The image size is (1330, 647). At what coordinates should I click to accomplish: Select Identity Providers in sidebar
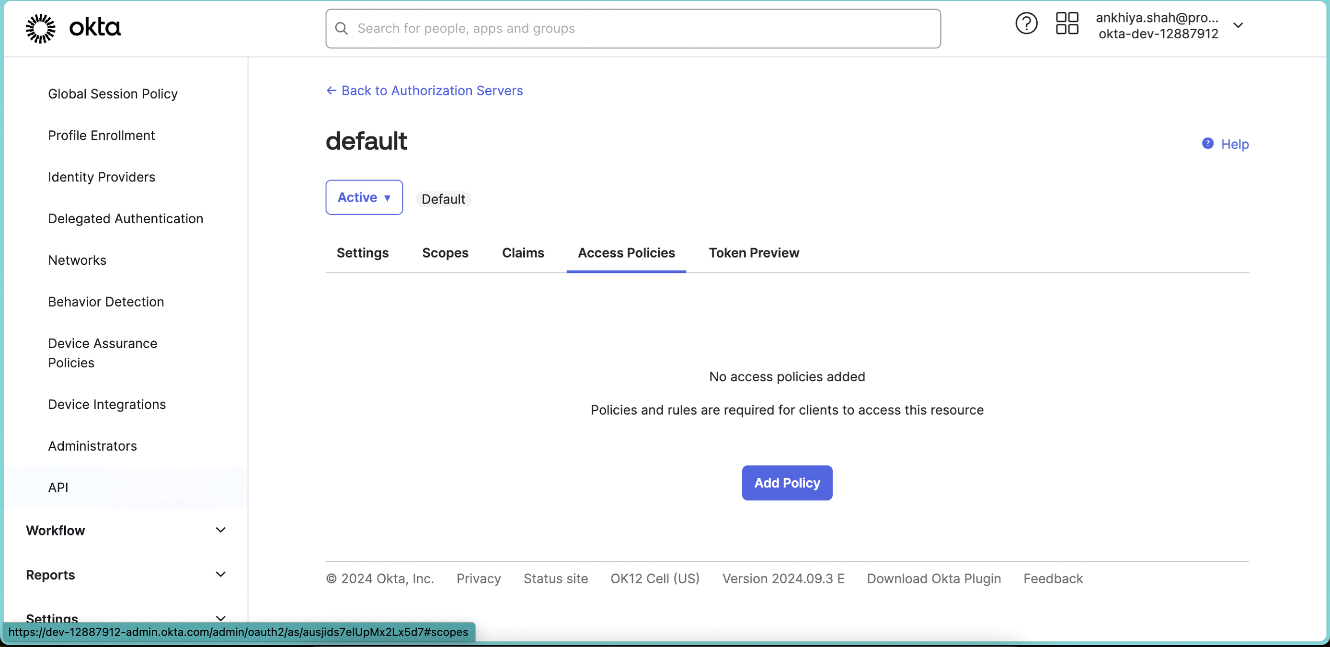click(x=101, y=177)
